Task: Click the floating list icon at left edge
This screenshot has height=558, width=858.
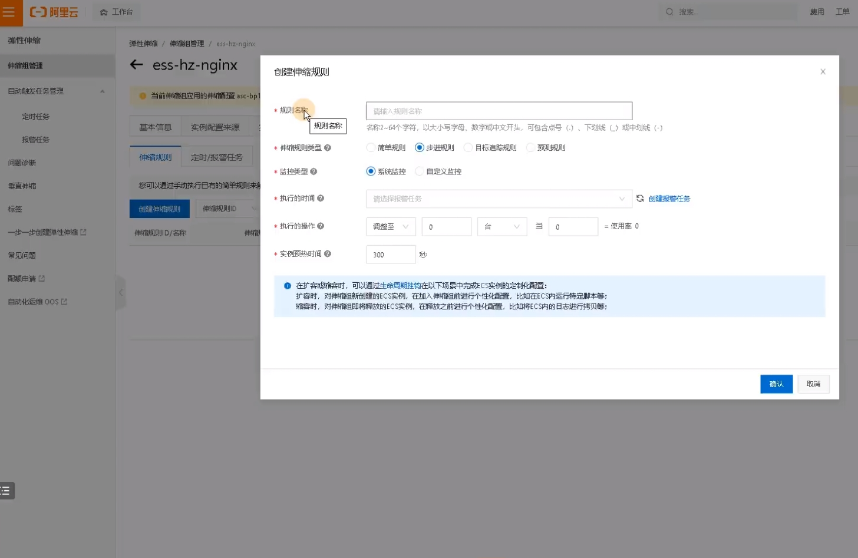Action: tap(6, 490)
